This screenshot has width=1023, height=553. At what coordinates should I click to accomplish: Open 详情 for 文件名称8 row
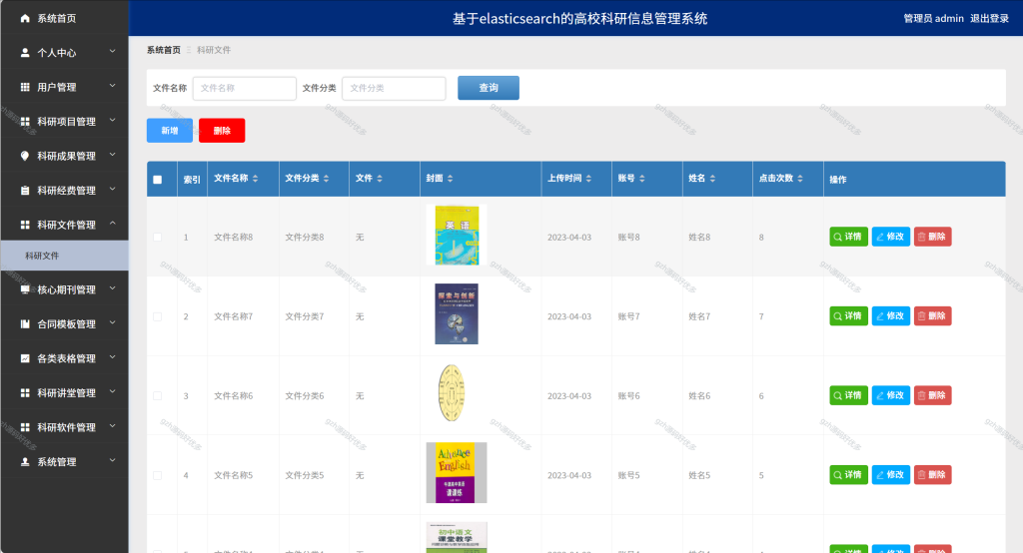tap(848, 237)
